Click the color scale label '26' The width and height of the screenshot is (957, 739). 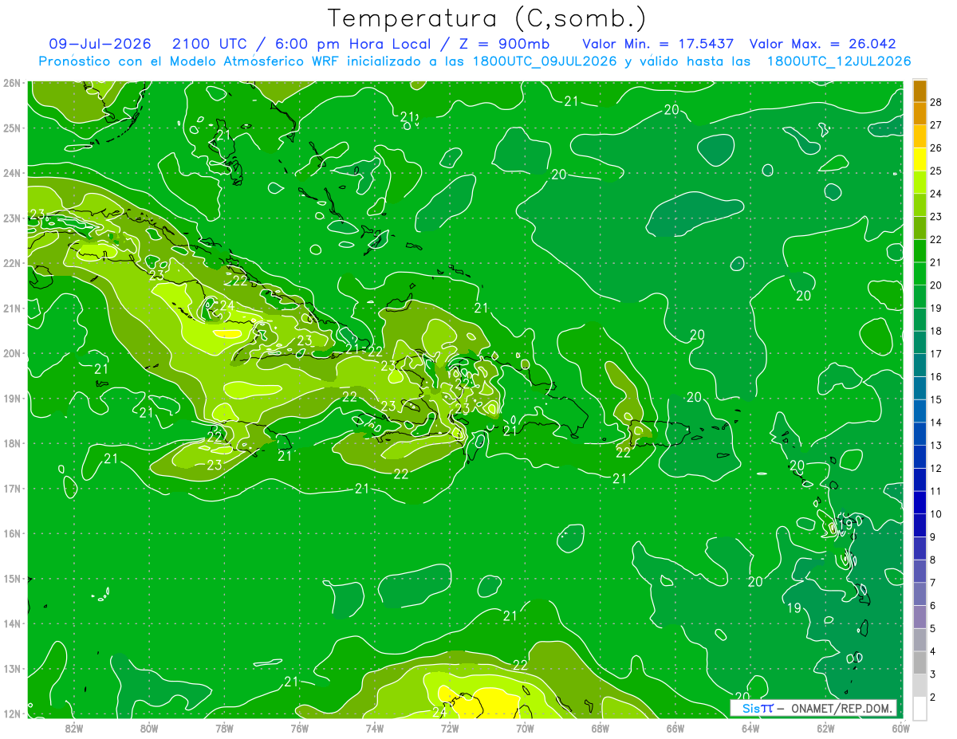point(935,147)
